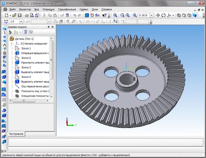Click the Rotate view icon
The image size is (206, 158).
(x=163, y=15)
